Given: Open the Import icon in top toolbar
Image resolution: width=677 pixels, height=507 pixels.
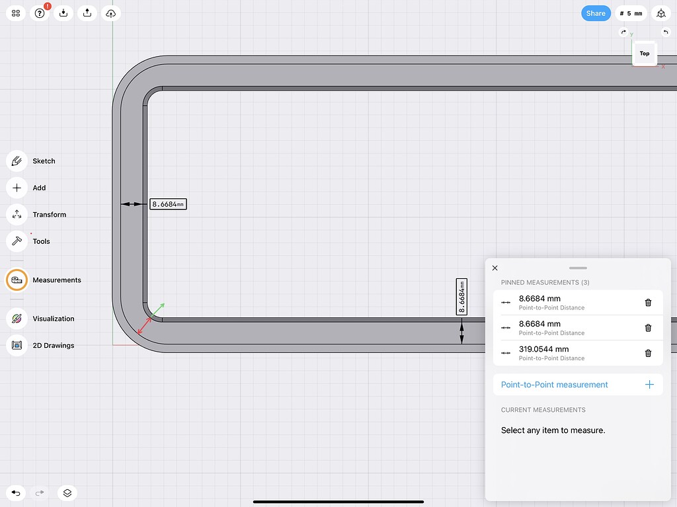Looking at the screenshot, I should pyautogui.click(x=63, y=13).
